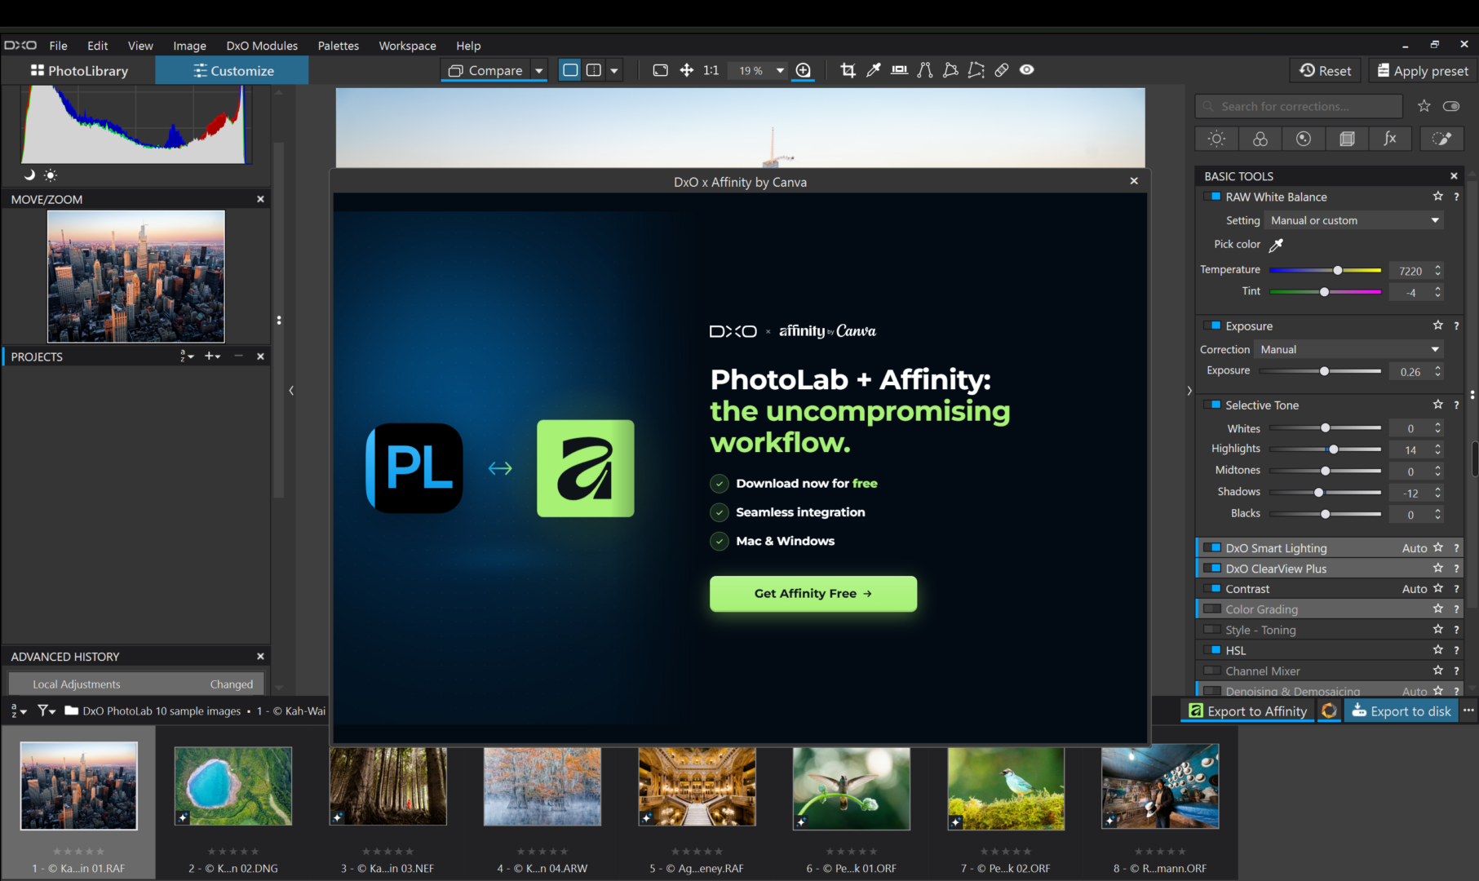Screen dimensions: 1479x881
Task: Open the White Balance Setting dropdown
Action: pos(1353,220)
